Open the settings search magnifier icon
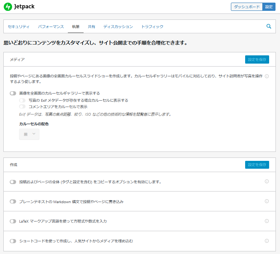This screenshot has height=254, width=280. click(x=268, y=27)
